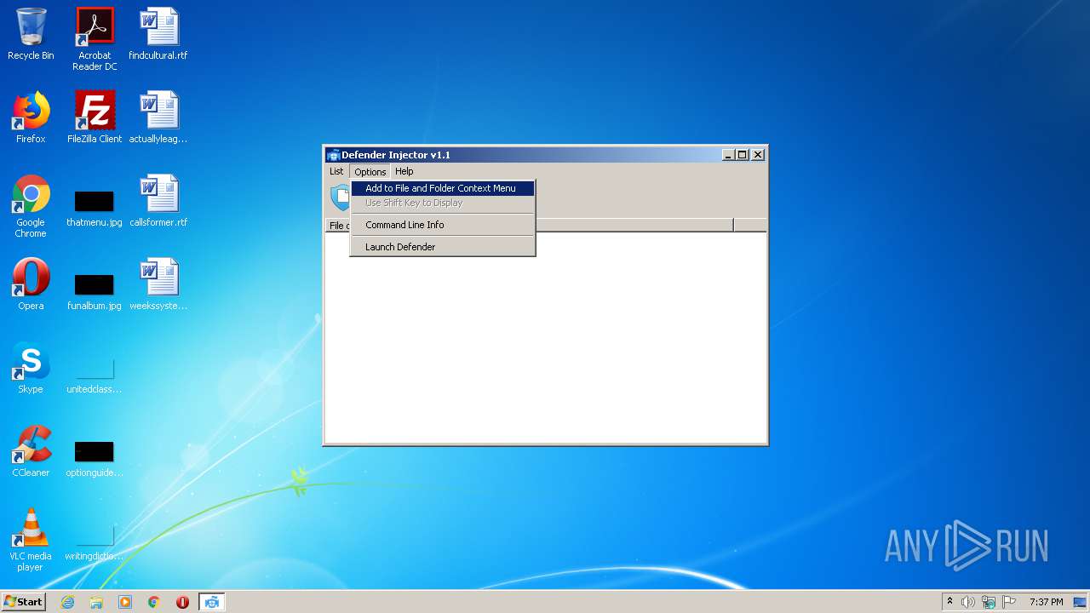
Task: Open Opera from the taskbar
Action: click(182, 602)
